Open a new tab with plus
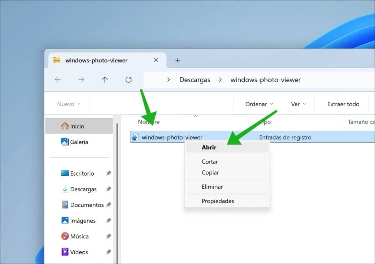 click(x=178, y=60)
